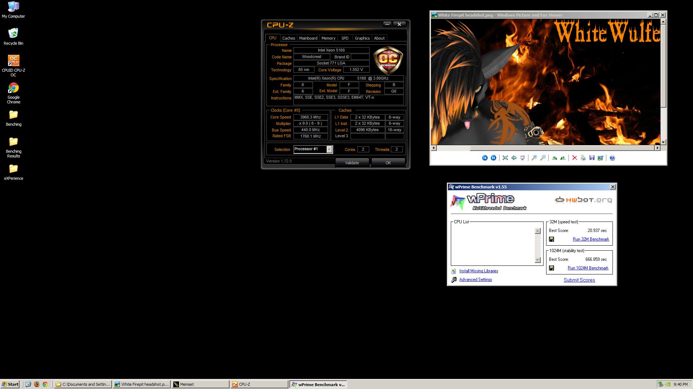
Task: Open picture for editing in Picture Viewer
Action: tap(601, 158)
